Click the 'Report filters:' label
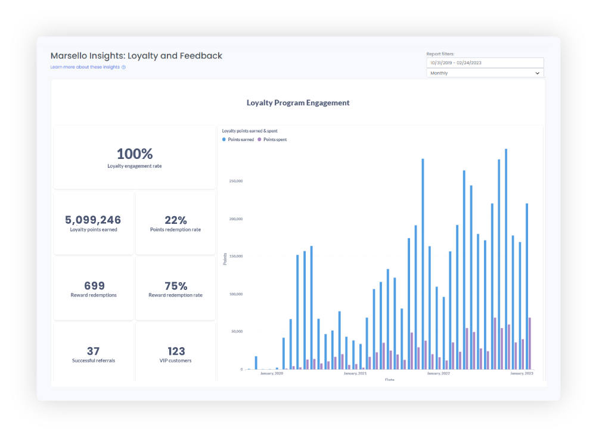 (440, 54)
